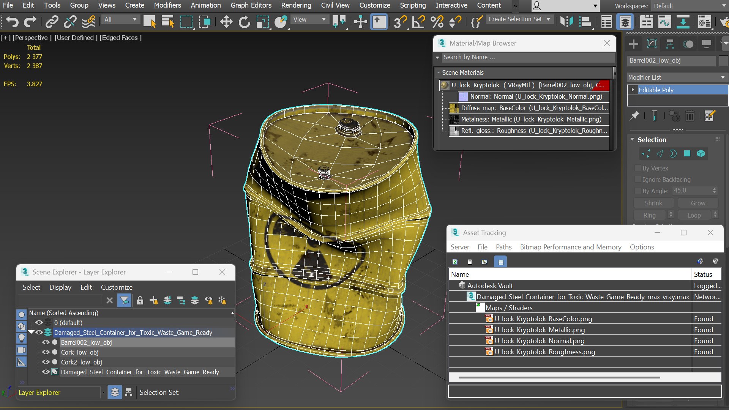Expand the Editable Poly modifier

(633, 90)
